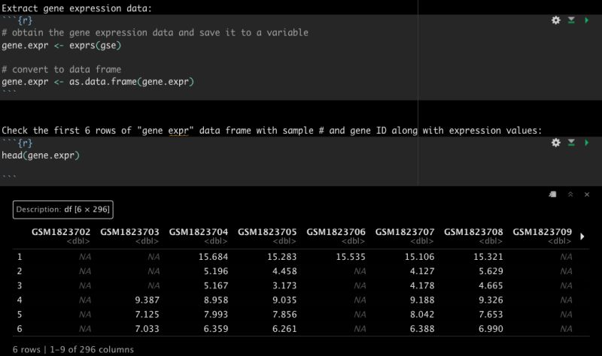Click cell value 15.684

pyautogui.click(x=213, y=257)
